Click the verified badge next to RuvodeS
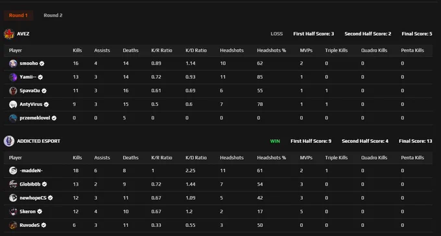The width and height of the screenshot is (441, 236). click(43, 225)
